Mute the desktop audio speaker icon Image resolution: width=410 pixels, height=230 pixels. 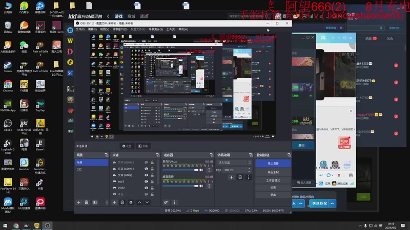click(x=201, y=186)
